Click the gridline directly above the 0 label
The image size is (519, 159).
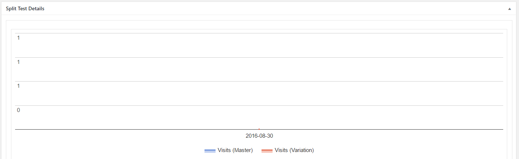[x=259, y=105]
